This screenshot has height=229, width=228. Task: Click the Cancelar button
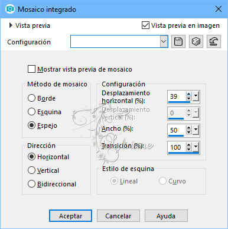(x=118, y=216)
